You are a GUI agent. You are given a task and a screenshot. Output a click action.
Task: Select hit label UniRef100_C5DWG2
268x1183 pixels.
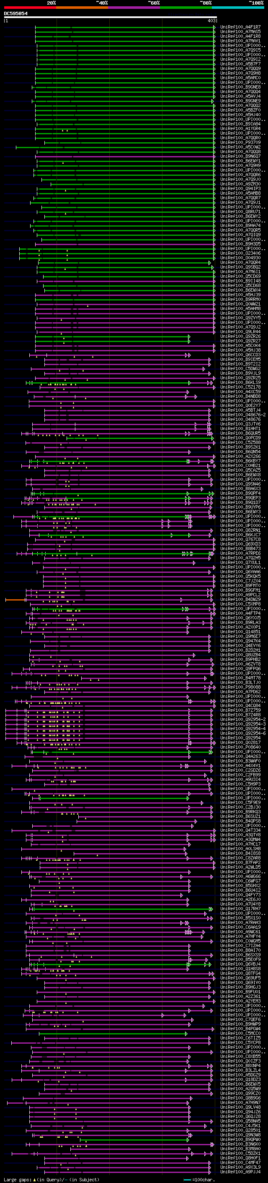240,369
